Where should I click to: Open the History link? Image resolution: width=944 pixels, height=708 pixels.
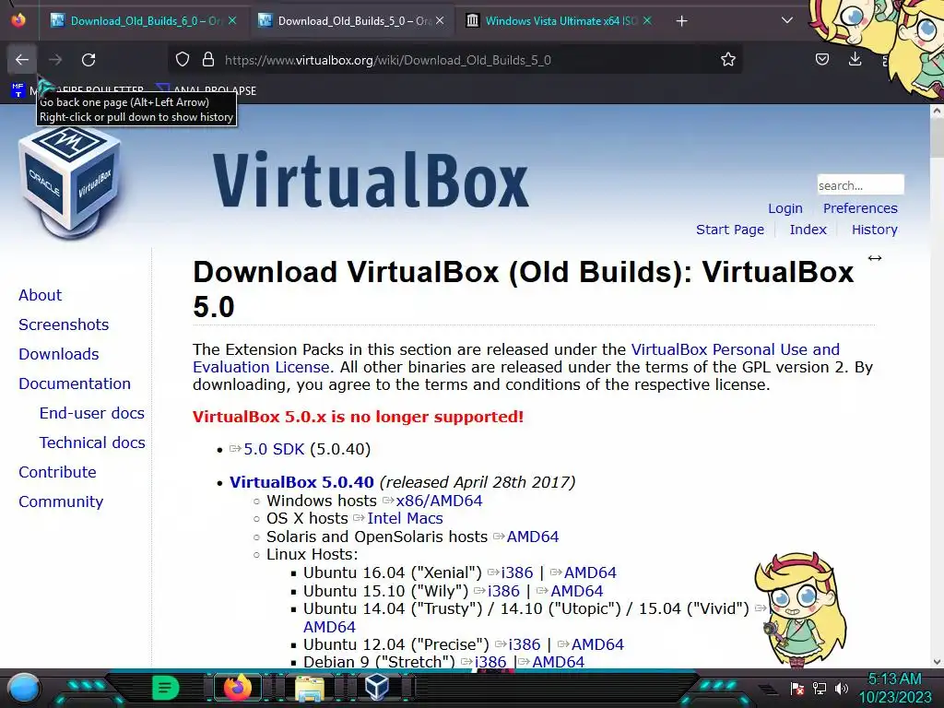(874, 230)
